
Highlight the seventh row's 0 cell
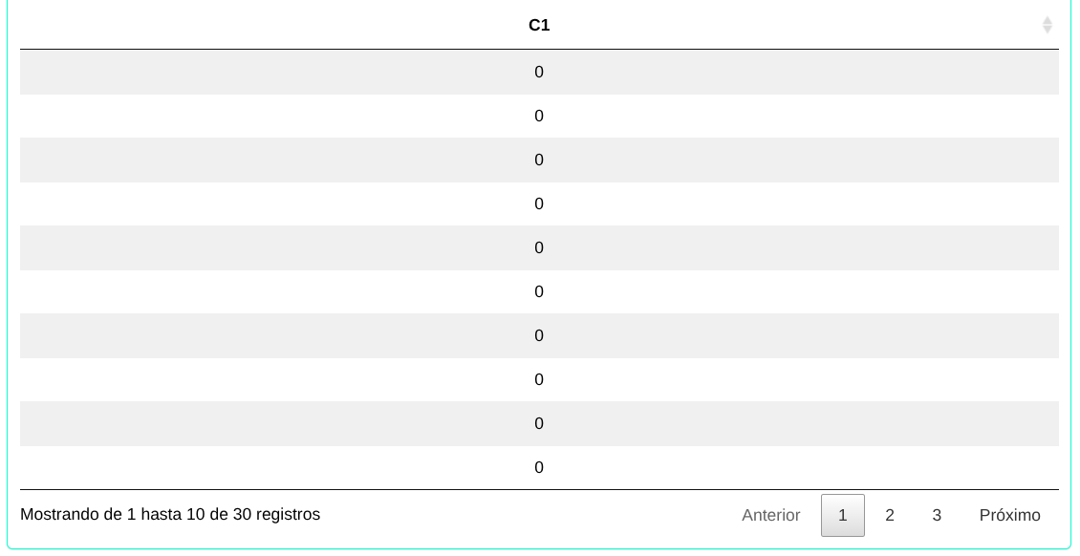pos(539,335)
